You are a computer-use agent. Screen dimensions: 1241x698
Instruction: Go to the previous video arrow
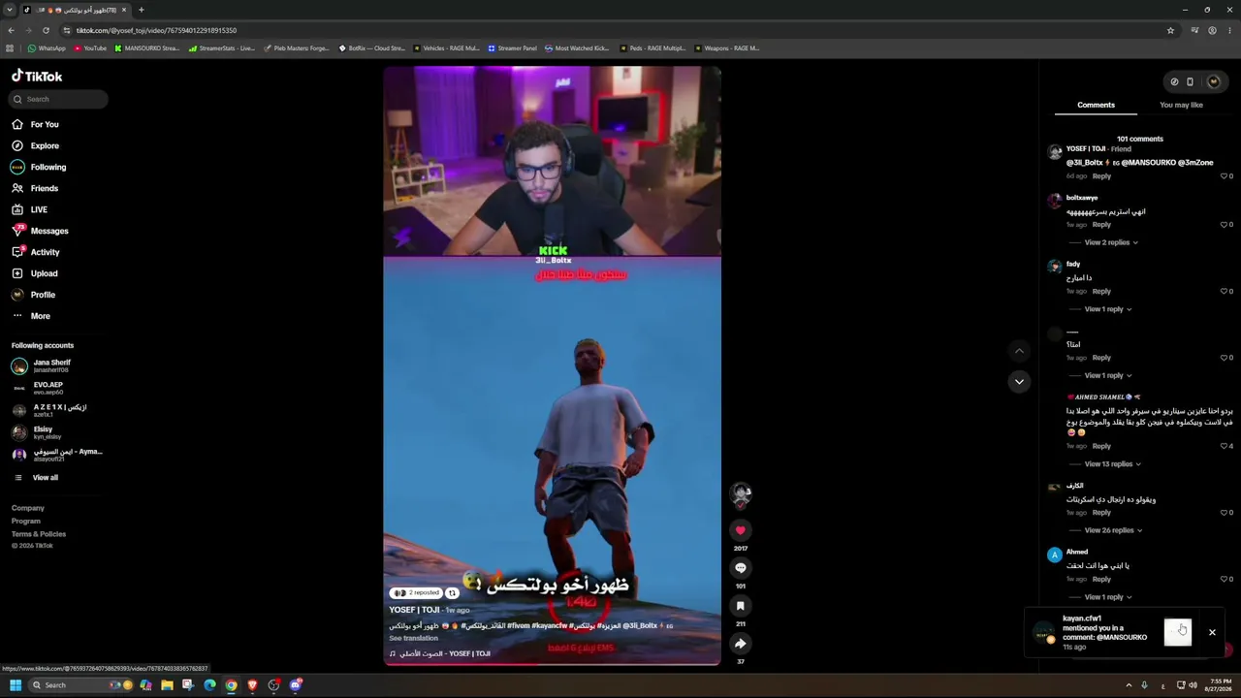[1019, 350]
